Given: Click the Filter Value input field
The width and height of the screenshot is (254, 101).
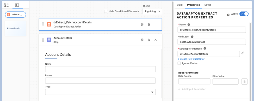Looking at the screenshot, I should click(226, 81).
